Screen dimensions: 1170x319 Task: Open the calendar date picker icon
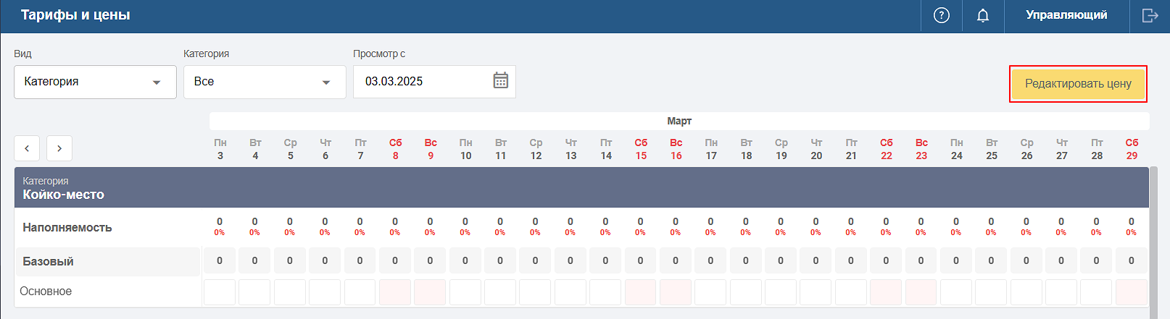coord(501,80)
